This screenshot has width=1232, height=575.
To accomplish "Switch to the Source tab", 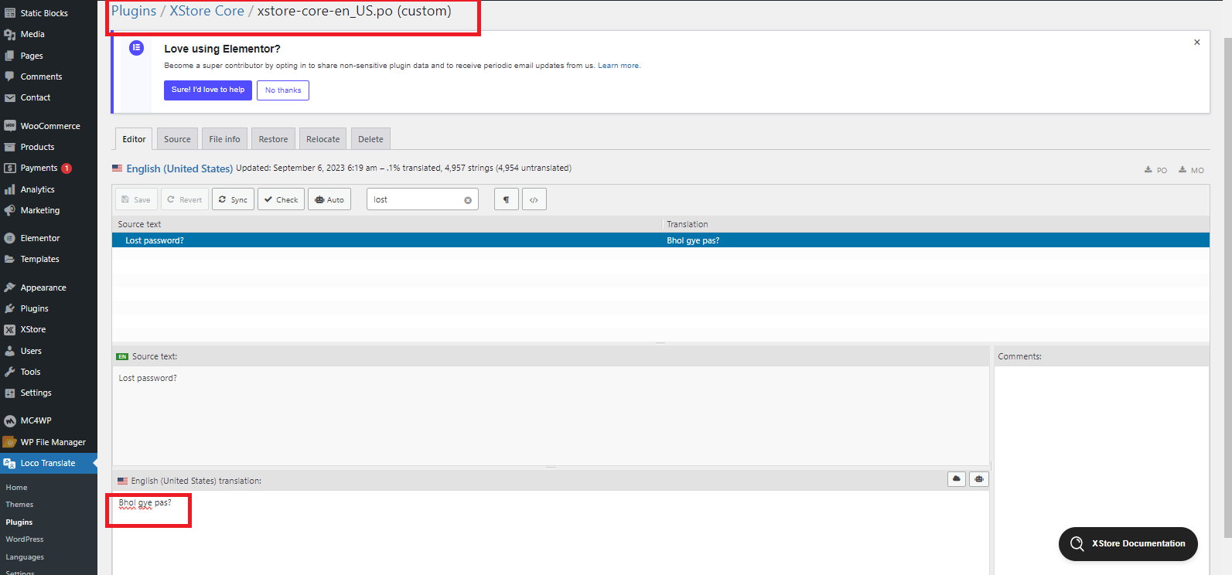I will 177,139.
